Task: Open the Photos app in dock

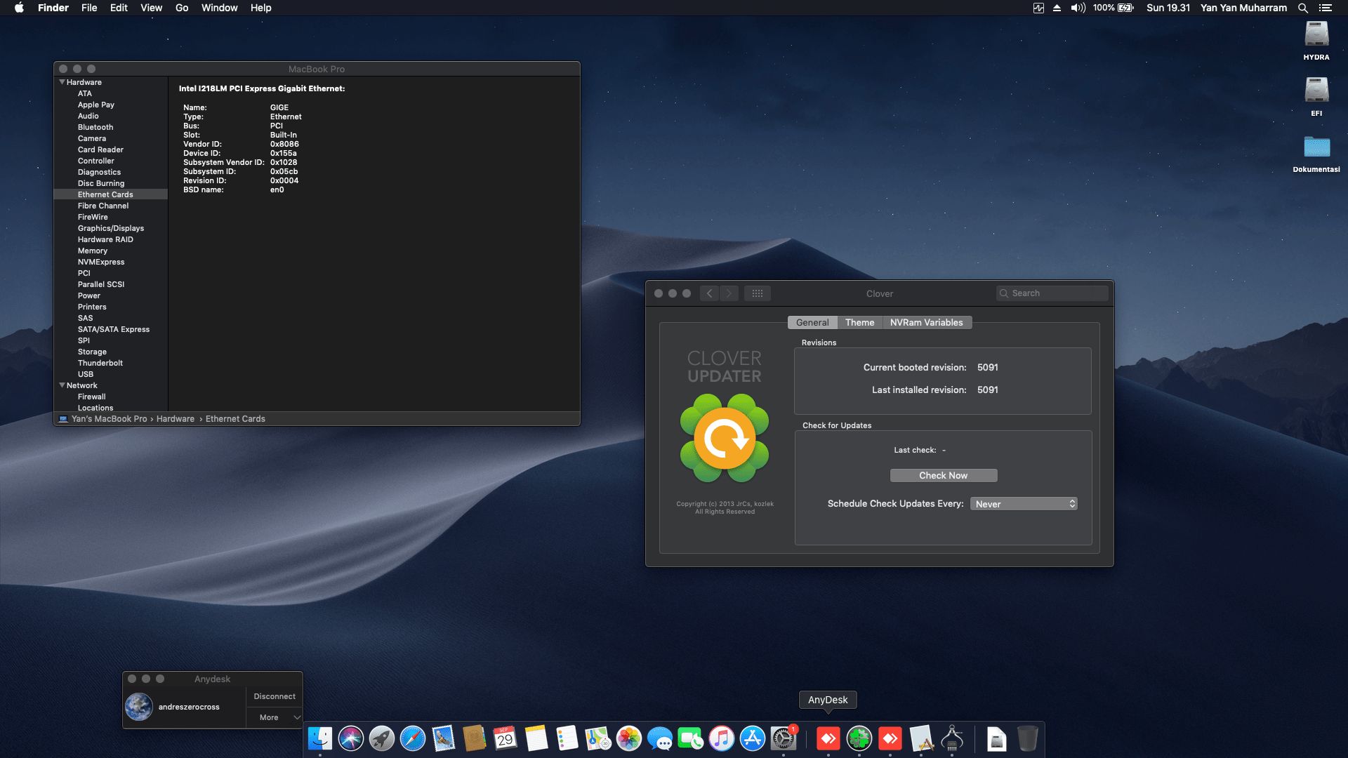Action: [628, 738]
